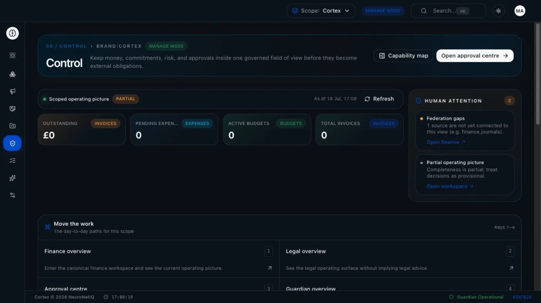Click the Guardian shield icon in footer
Screen dimensions: 541x303
pos(451,297)
